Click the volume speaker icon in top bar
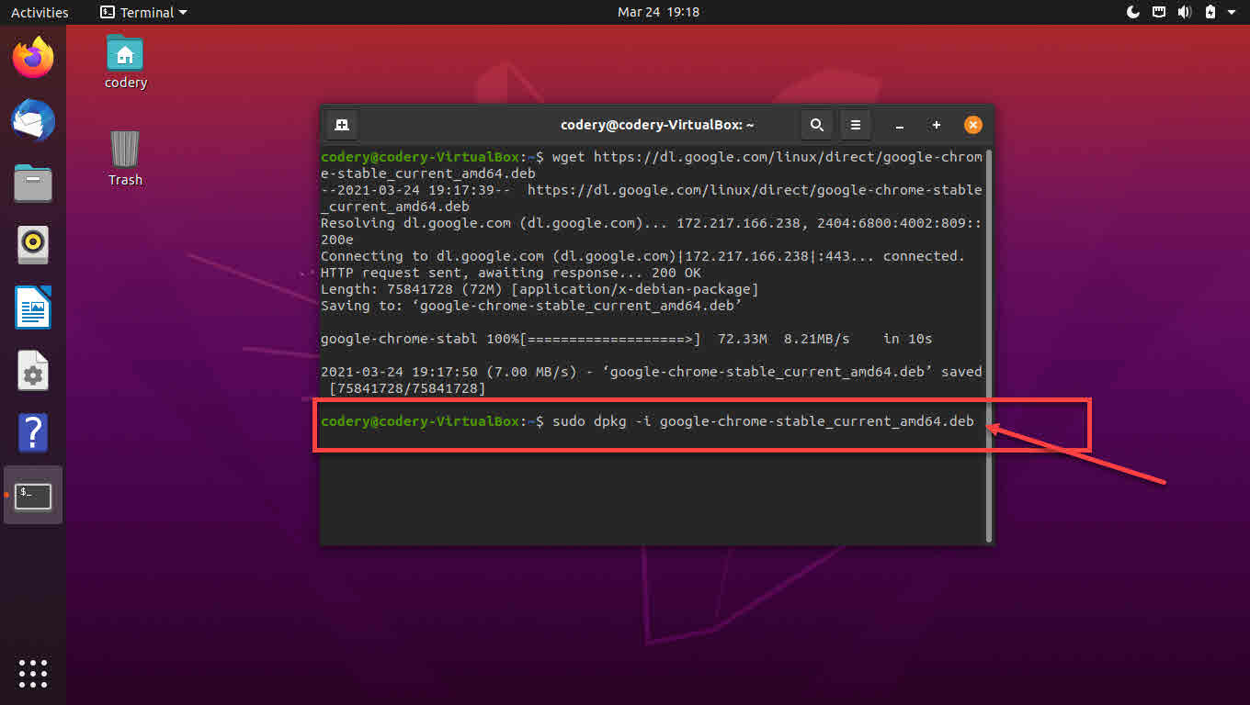1250x705 pixels. pos(1185,12)
